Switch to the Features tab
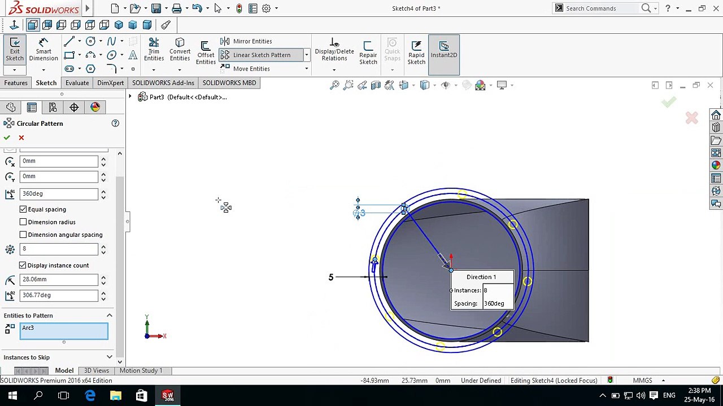This screenshot has height=406, width=723. point(16,83)
